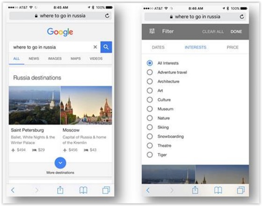Click the left phone Safari address bar
Viewport: 262px width, 206px height.
tap(60, 16)
